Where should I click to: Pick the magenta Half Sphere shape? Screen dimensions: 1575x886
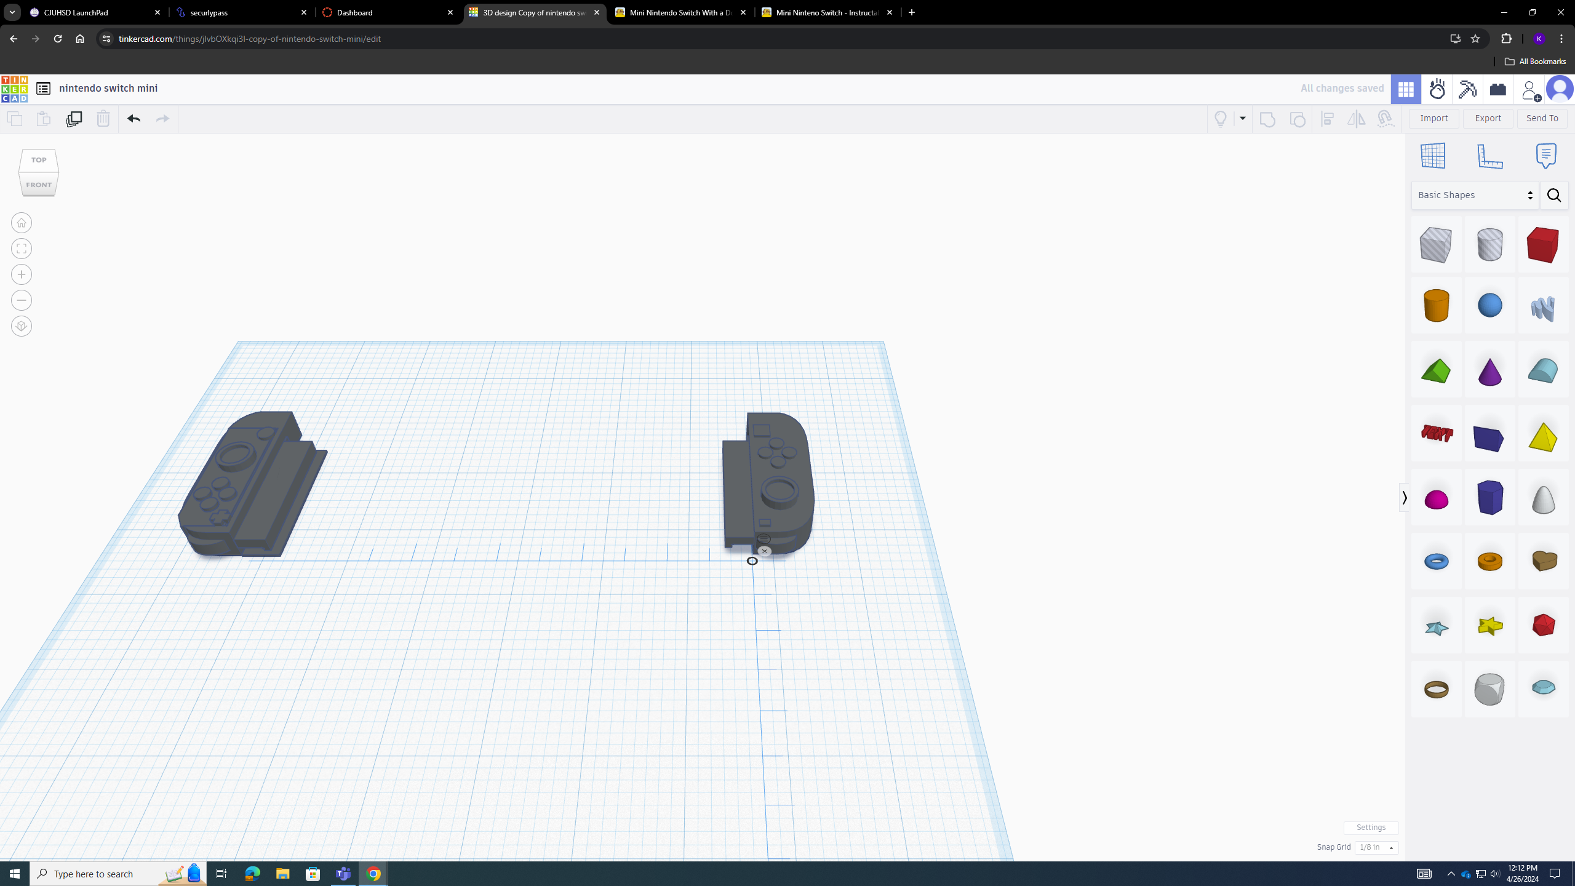1436,498
